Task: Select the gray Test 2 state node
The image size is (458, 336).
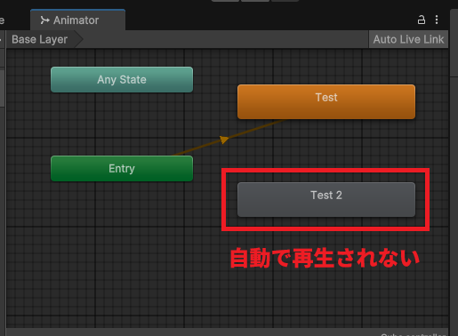Action: [x=326, y=199]
